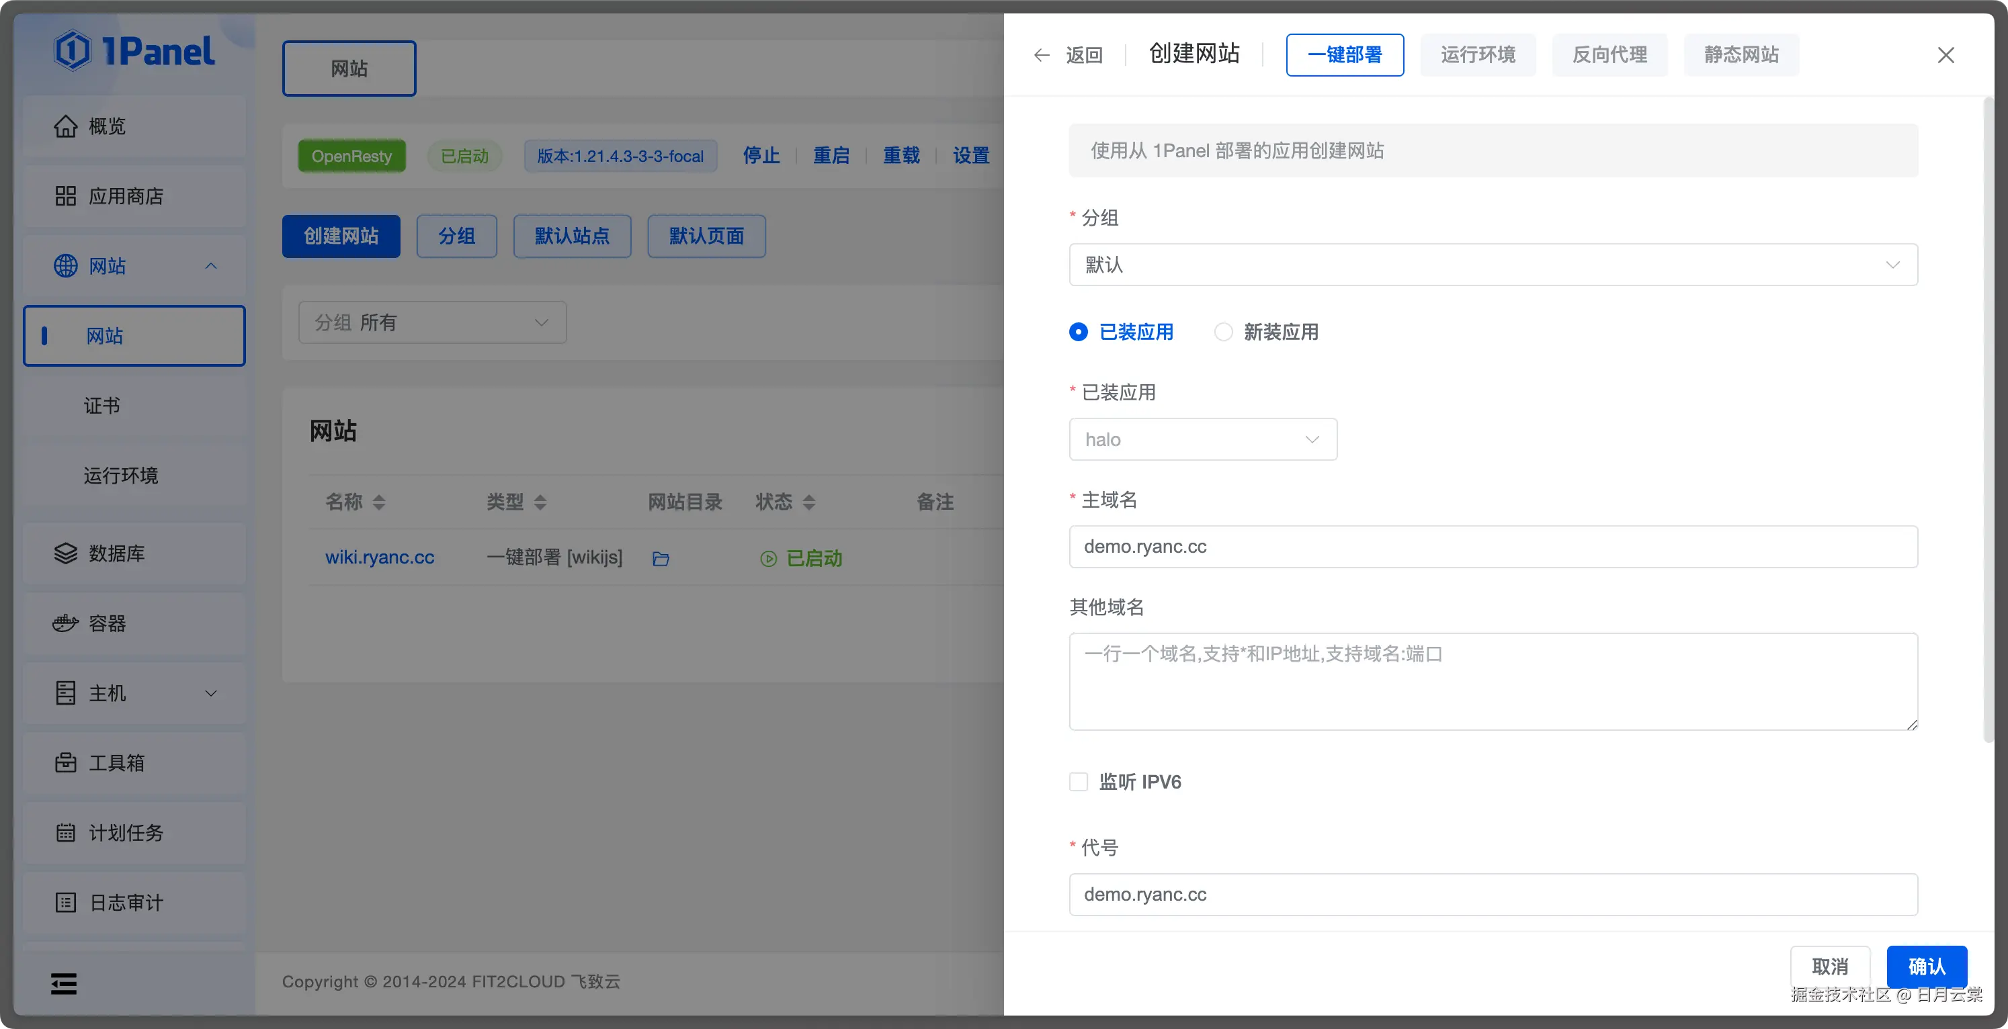Switch to the 反向代理 tab

(x=1609, y=54)
